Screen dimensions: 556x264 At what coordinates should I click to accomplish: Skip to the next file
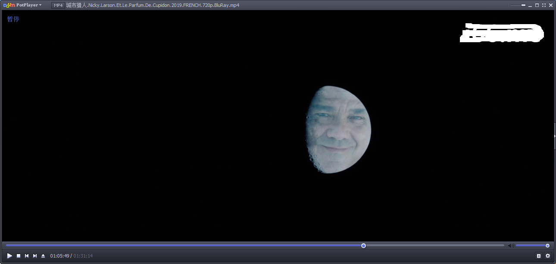click(35, 256)
